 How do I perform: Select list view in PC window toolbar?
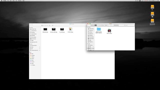click(97, 25)
